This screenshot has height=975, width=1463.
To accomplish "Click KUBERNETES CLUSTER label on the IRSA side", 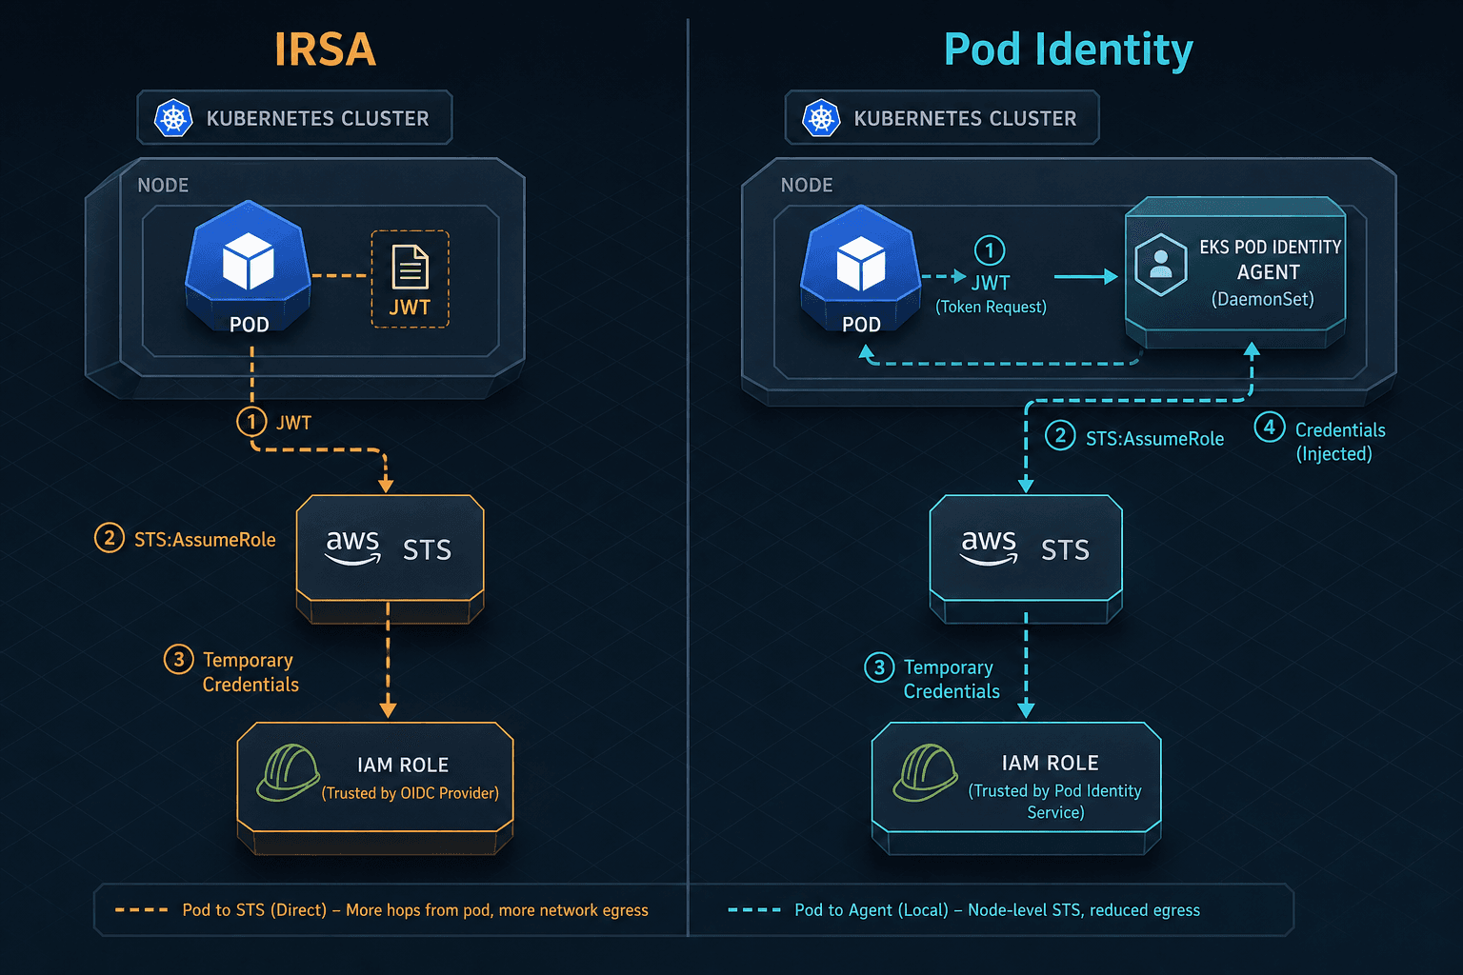I will pyautogui.click(x=318, y=119).
